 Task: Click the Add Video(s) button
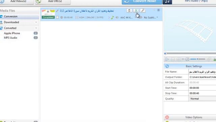pos(17,1)
